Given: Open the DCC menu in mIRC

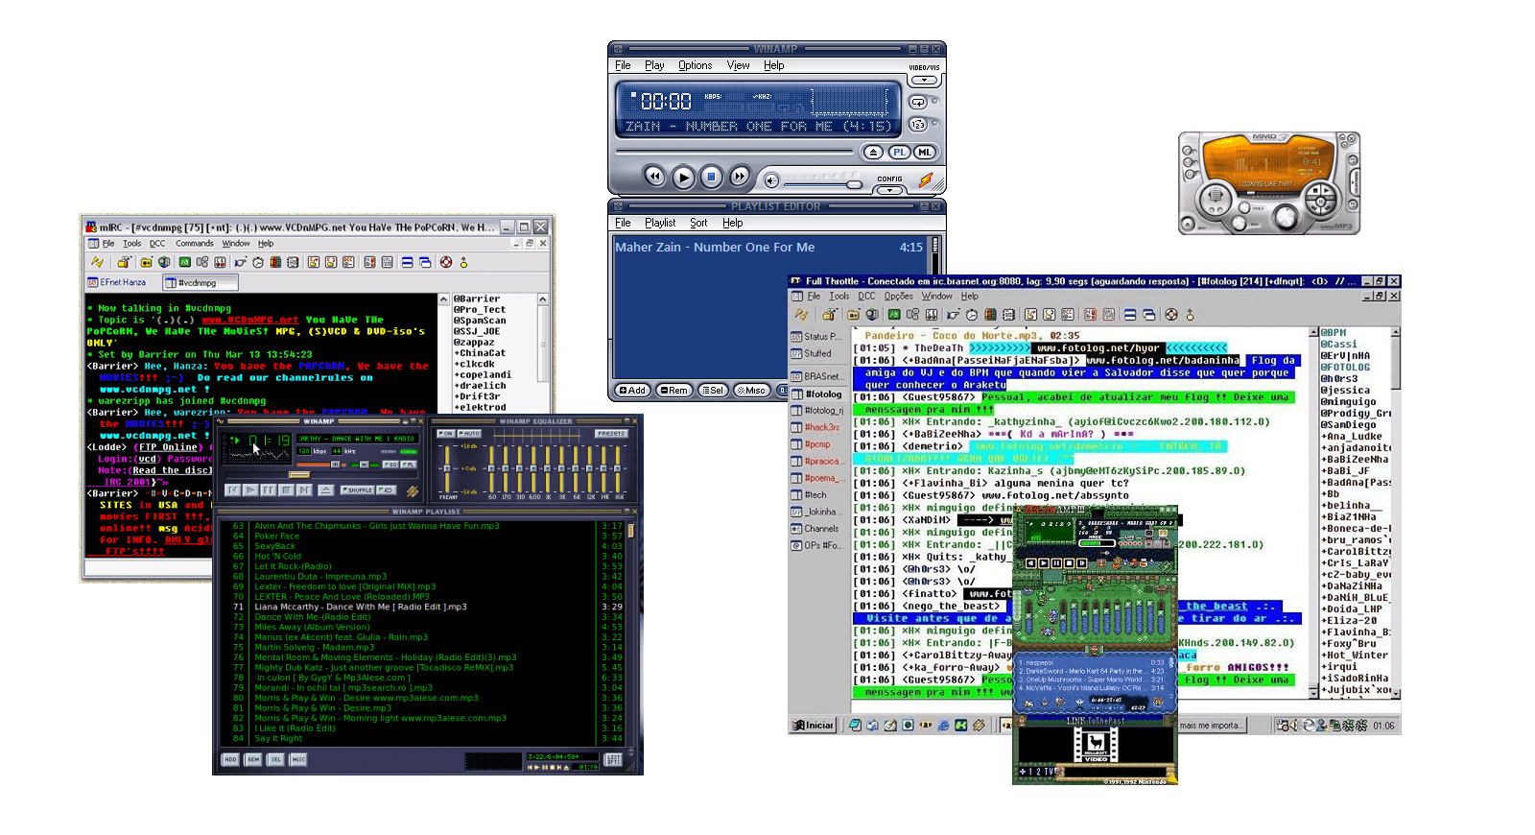Looking at the screenshot, I should click(x=157, y=244).
